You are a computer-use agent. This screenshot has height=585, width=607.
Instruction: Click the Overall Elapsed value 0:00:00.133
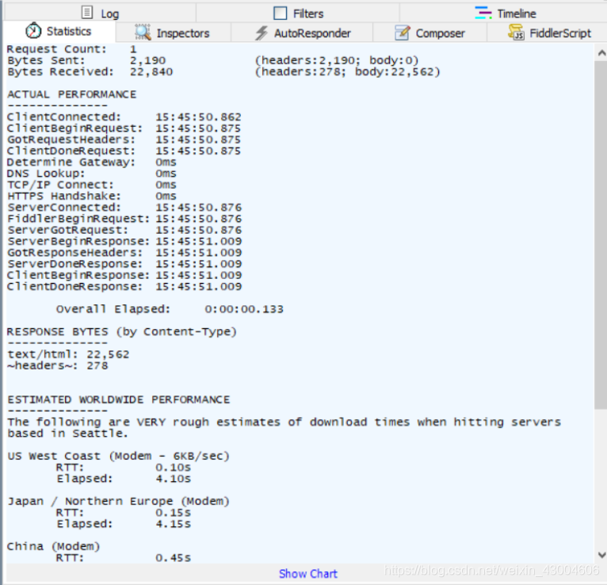pyautogui.click(x=244, y=309)
